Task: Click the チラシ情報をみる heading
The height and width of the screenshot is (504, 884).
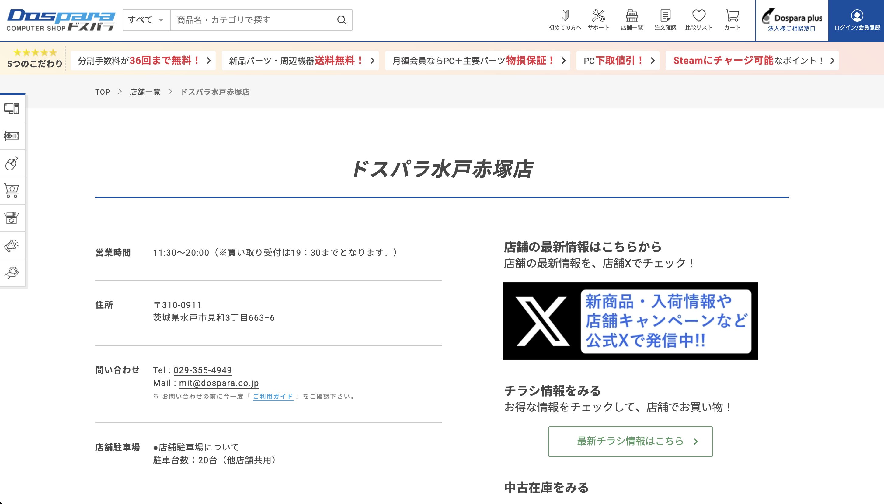Action: pos(552,391)
